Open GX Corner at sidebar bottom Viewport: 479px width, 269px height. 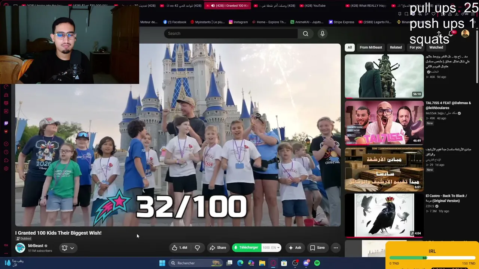[6, 245]
